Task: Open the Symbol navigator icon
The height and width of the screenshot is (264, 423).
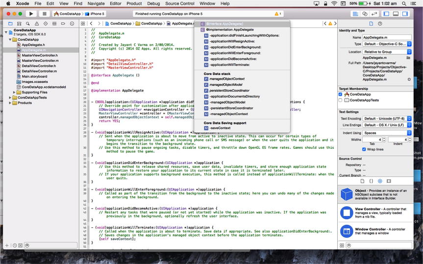Action: coord(19,24)
